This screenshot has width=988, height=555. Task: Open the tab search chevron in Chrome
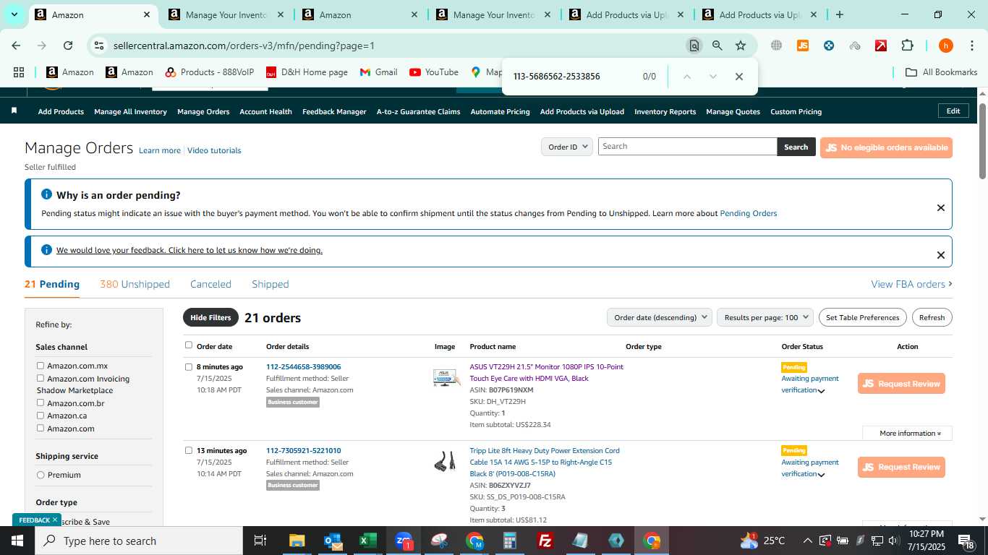click(14, 14)
